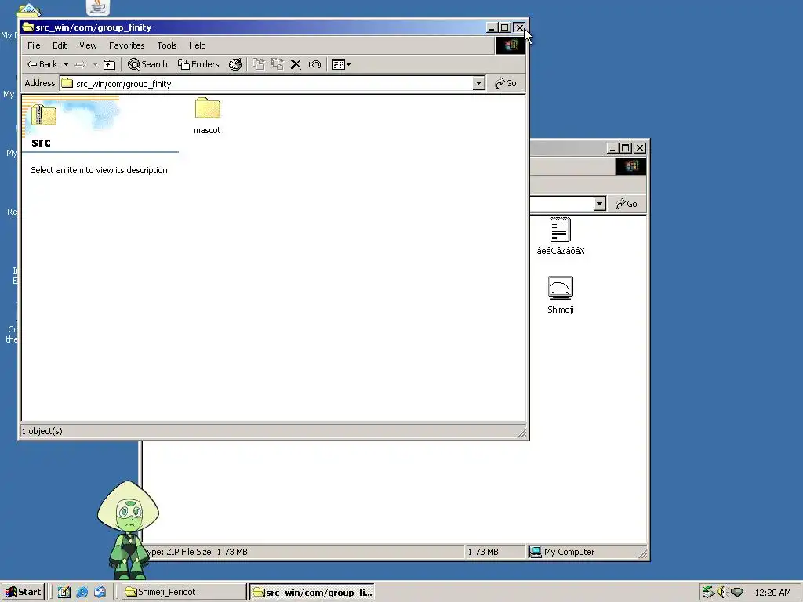The image size is (803, 602).
Task: Click Go in the front window
Action: click(x=506, y=83)
